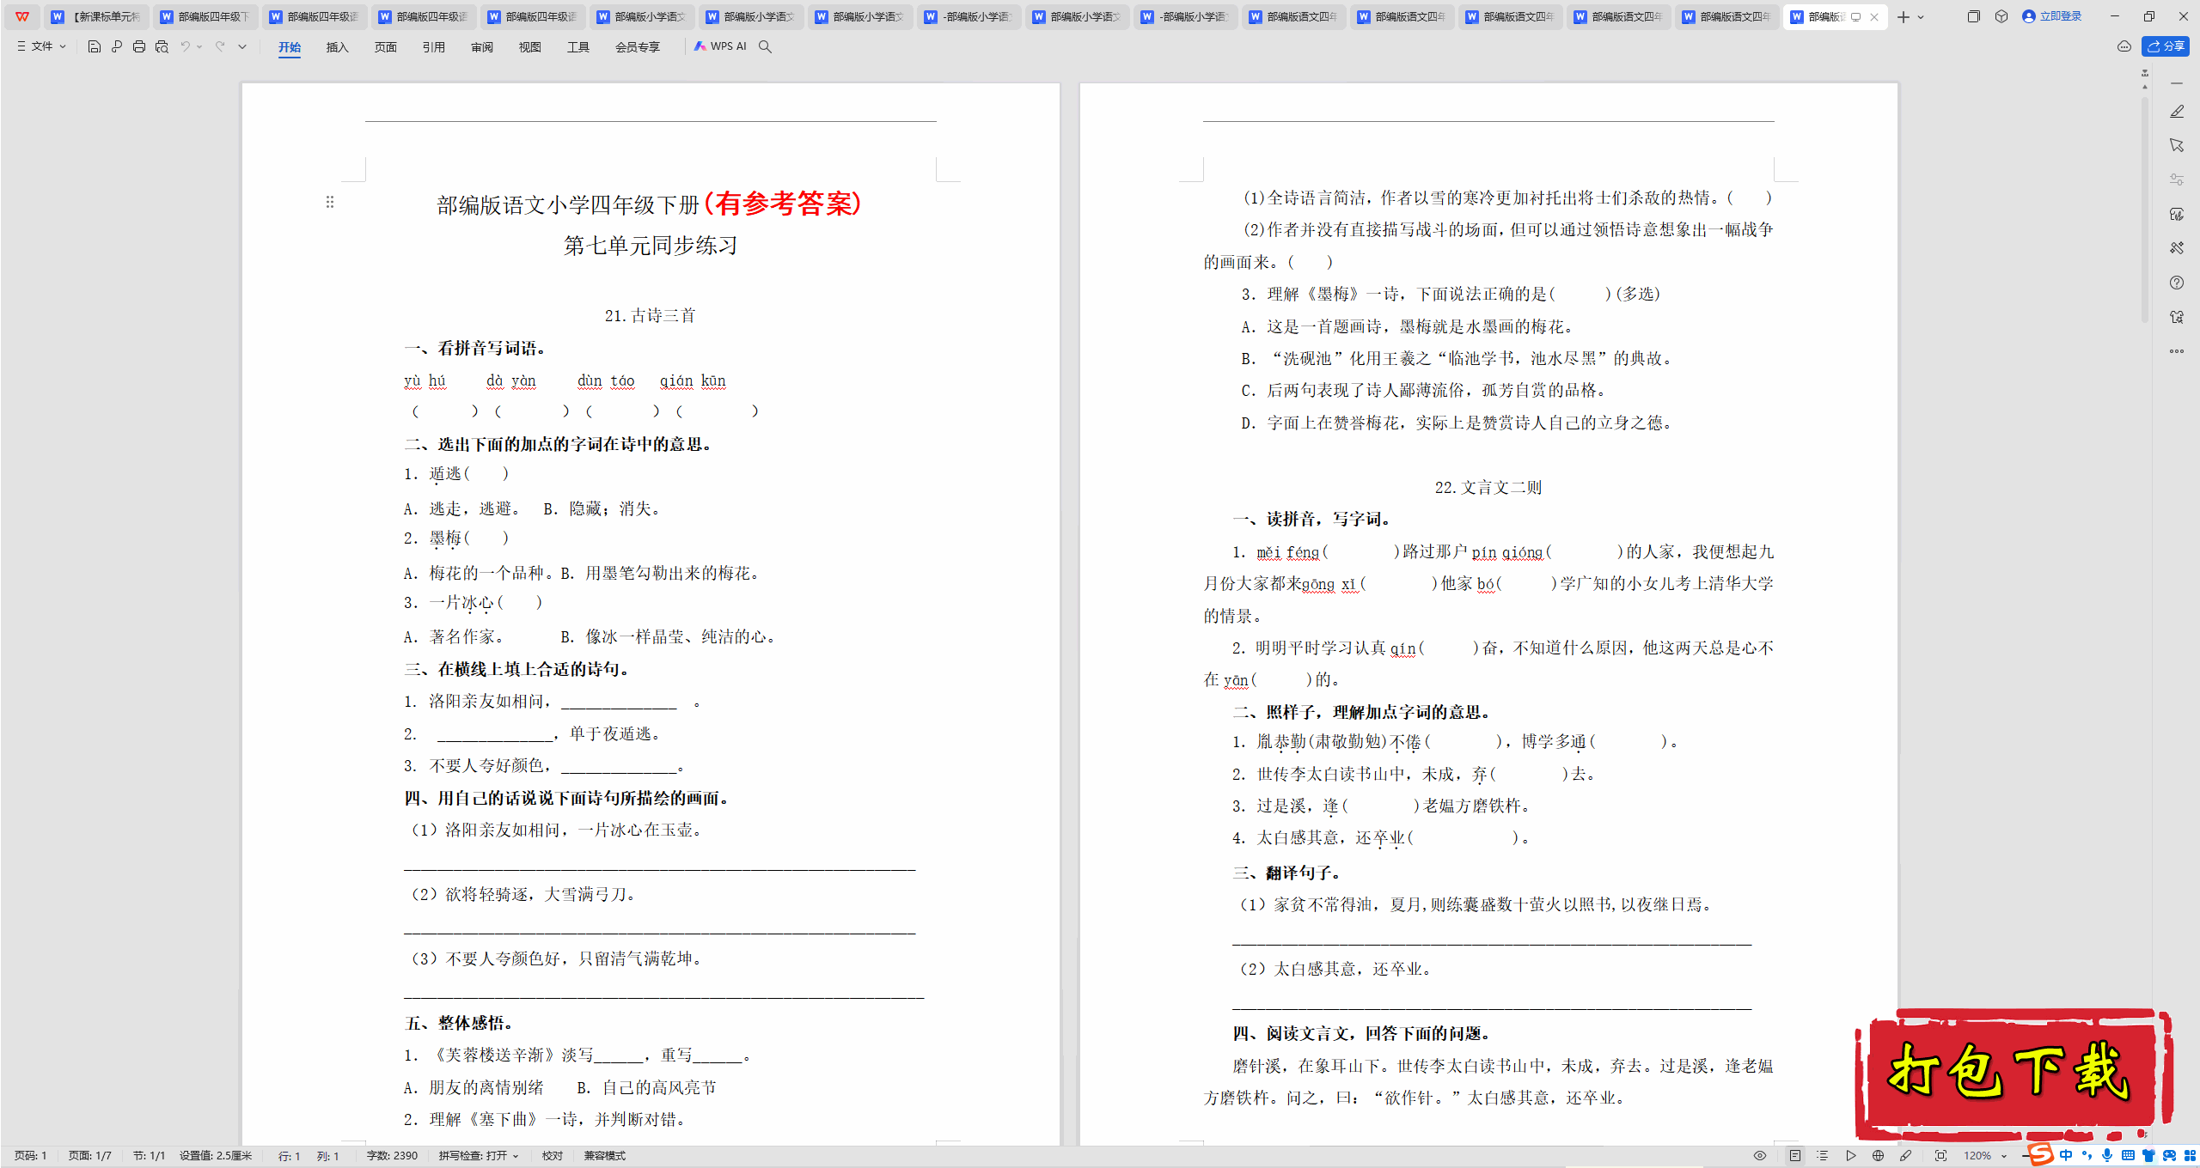Click 兼容模式 in status bar
Viewport: 2200px width, 1168px height.
click(x=605, y=1156)
